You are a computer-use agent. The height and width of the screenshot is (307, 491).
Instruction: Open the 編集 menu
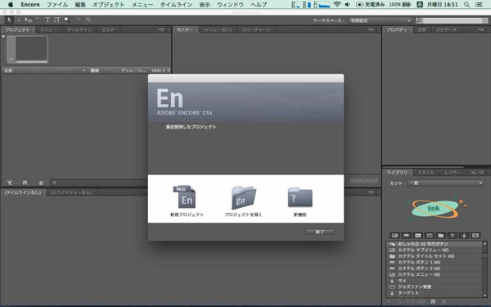tap(80, 5)
